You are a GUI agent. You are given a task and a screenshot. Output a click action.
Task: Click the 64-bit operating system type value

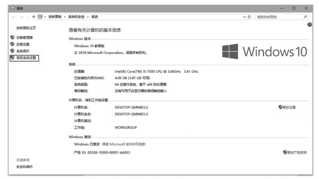pos(140,84)
